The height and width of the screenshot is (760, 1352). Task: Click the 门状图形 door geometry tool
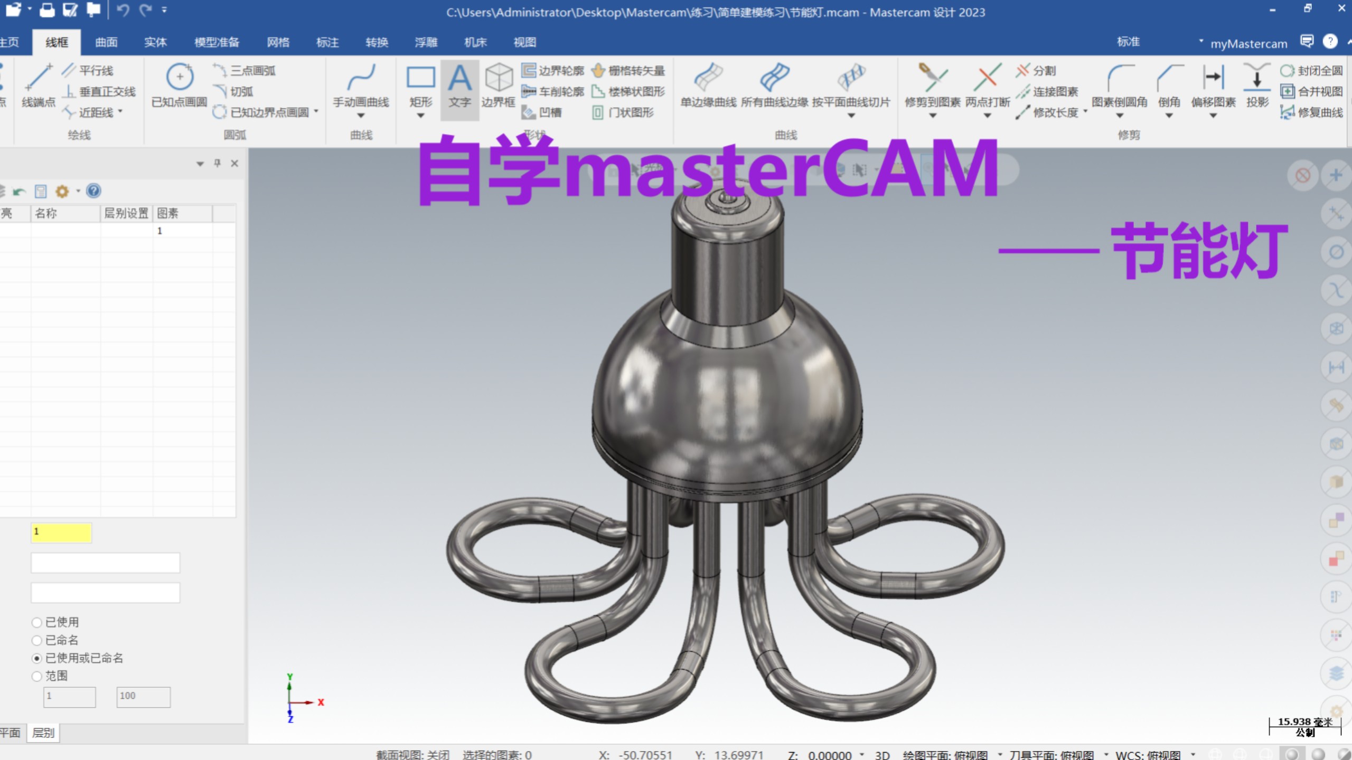[622, 112]
